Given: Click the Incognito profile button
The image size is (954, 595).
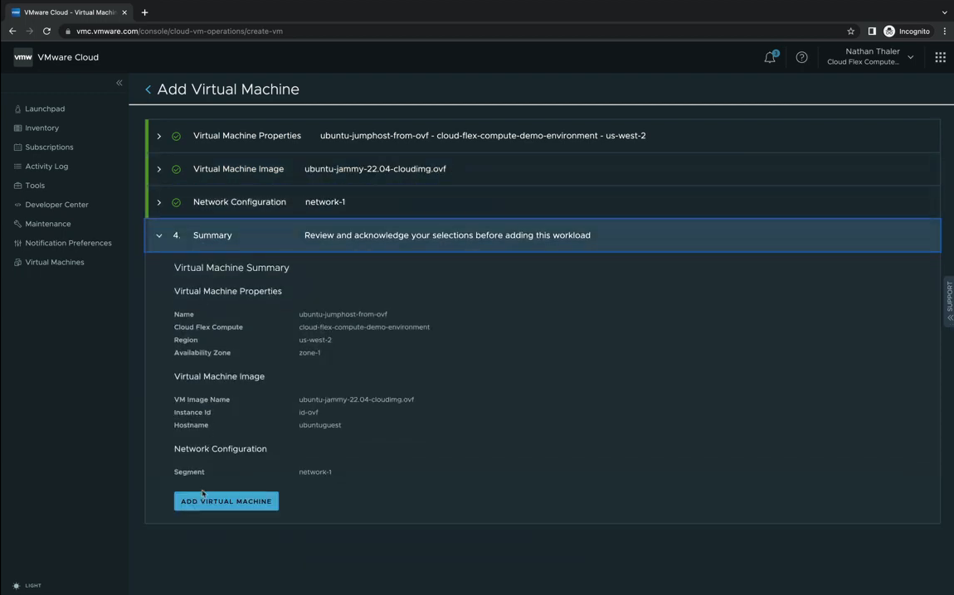Looking at the screenshot, I should coord(908,31).
